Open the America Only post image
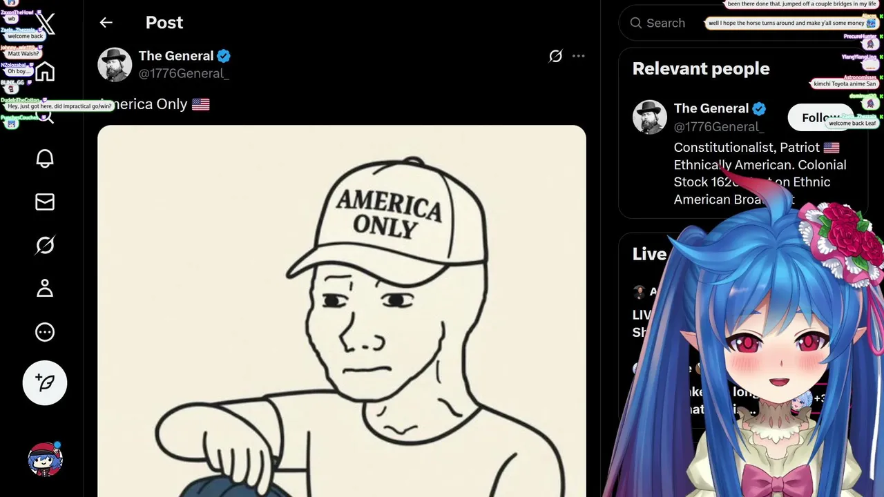Viewport: 884px width, 497px height. point(341,311)
